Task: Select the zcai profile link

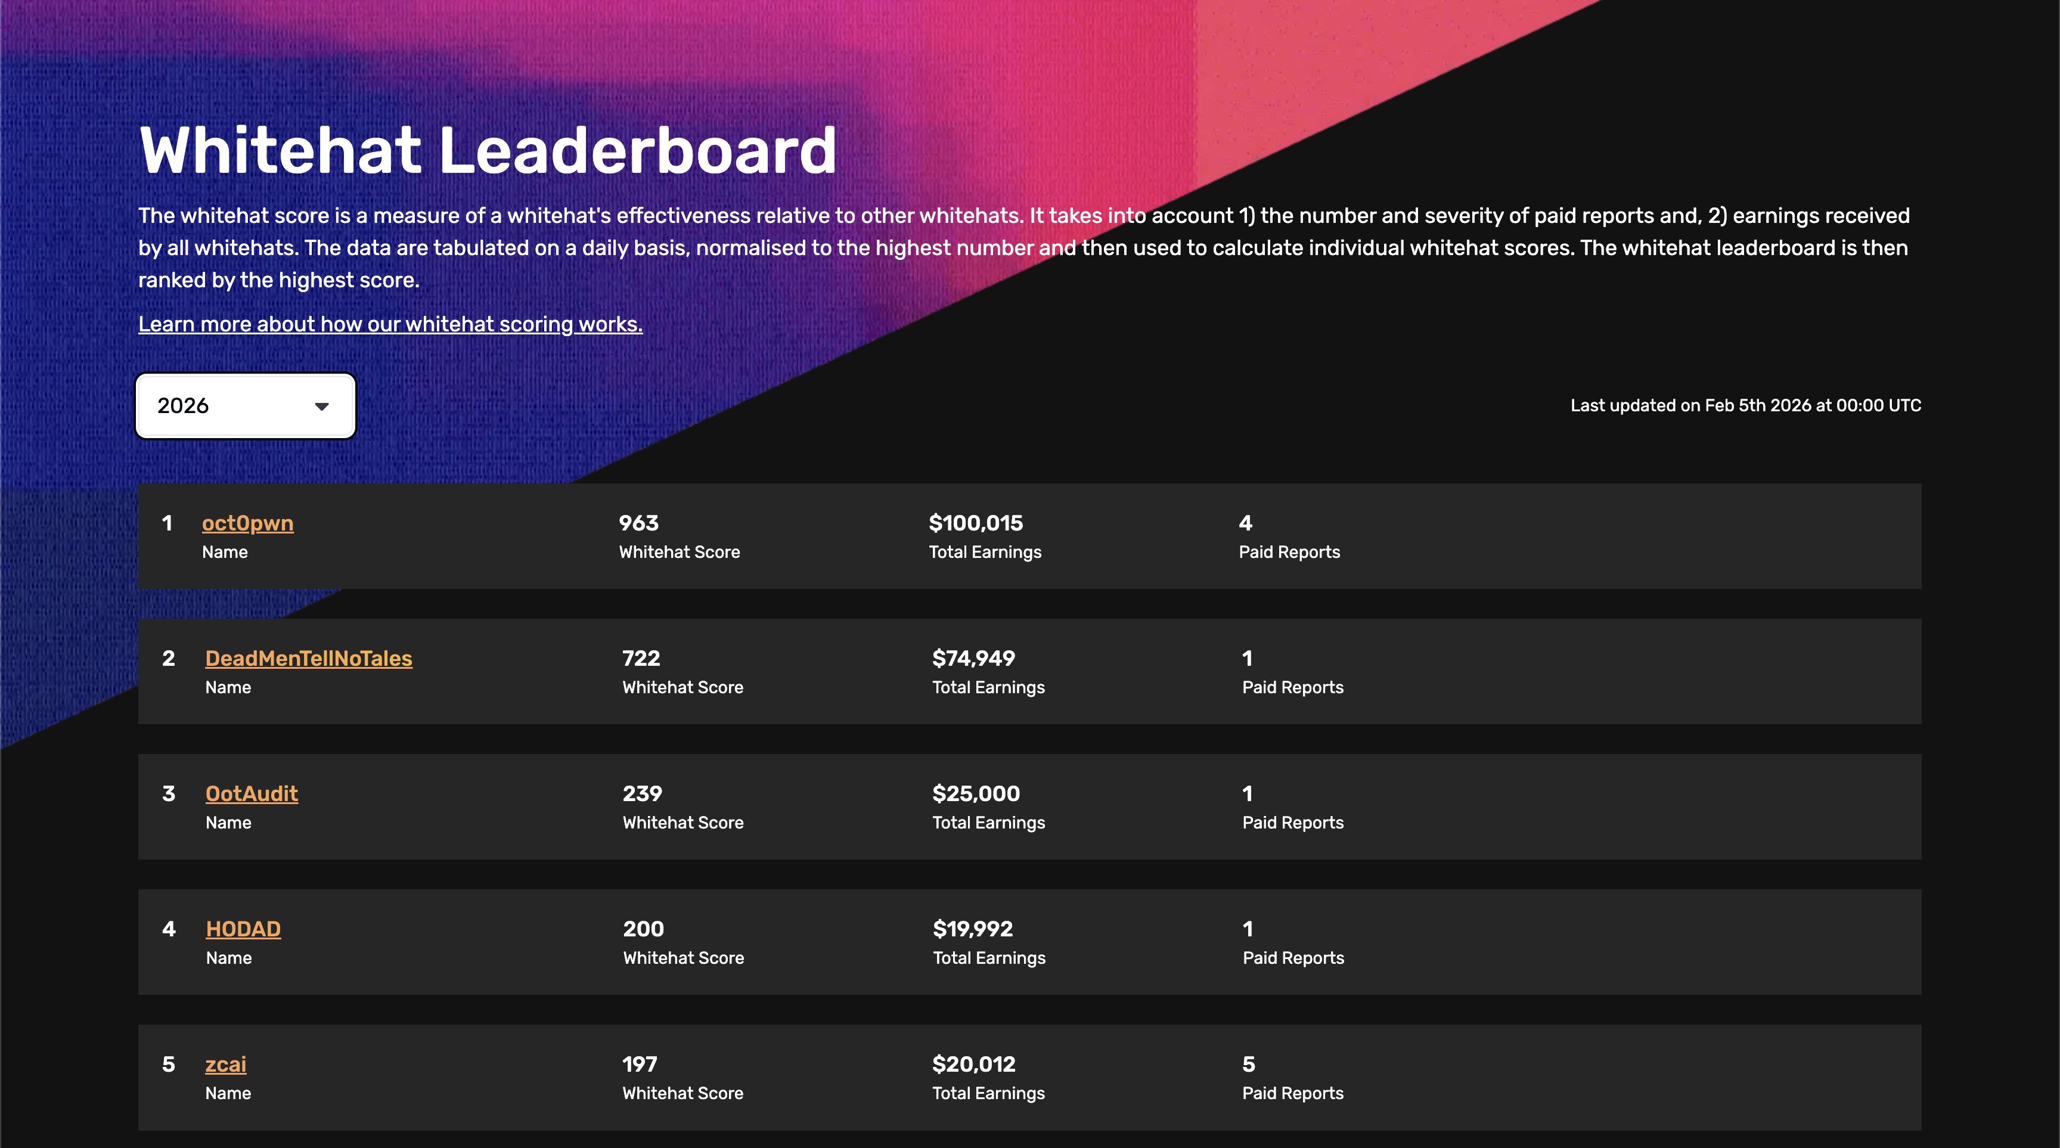Action: click(x=225, y=1064)
